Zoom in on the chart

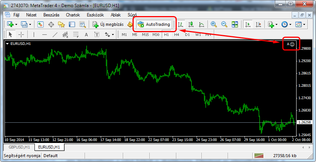pos(214,25)
